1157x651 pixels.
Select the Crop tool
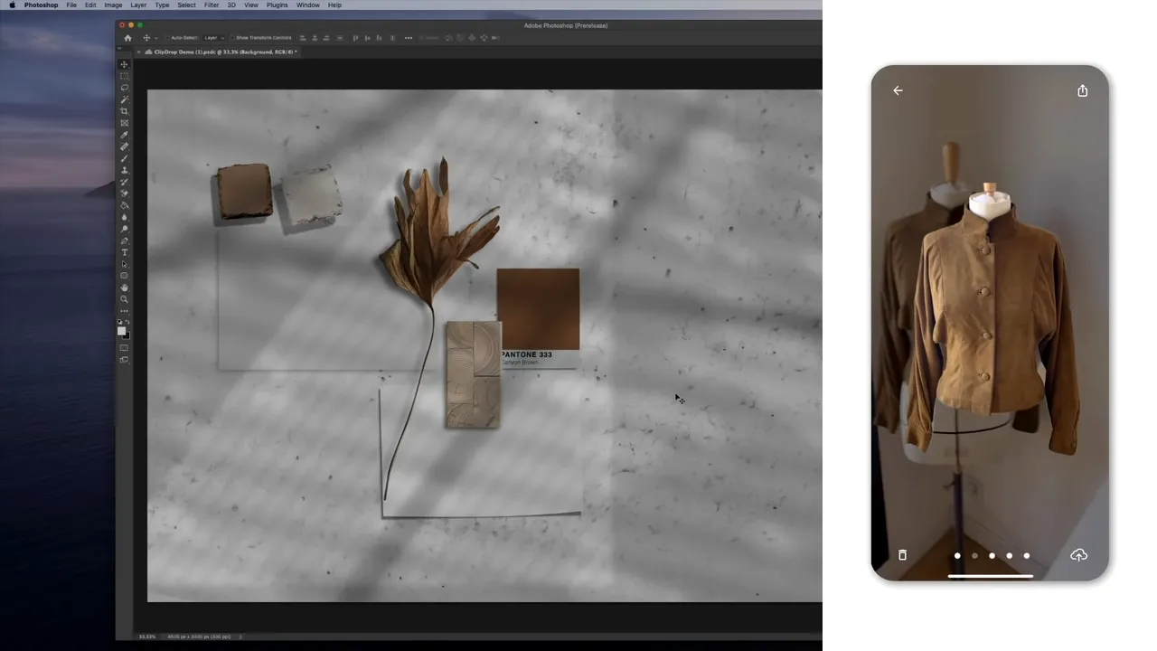pos(124,111)
